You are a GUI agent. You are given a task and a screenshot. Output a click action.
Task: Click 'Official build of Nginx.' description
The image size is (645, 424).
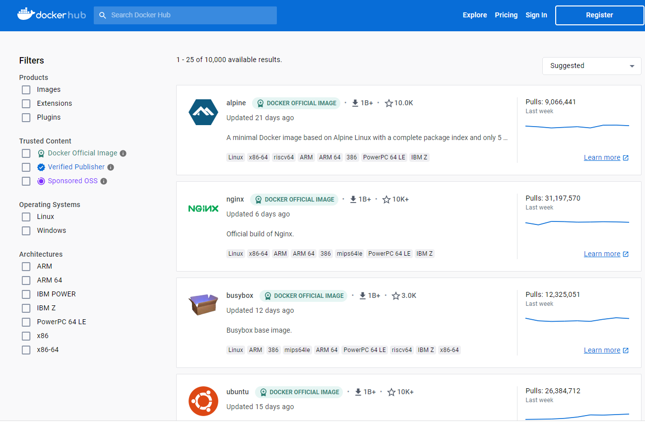coord(260,234)
